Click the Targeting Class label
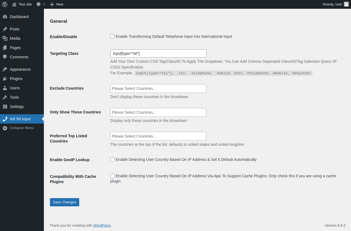 (x=64, y=53)
